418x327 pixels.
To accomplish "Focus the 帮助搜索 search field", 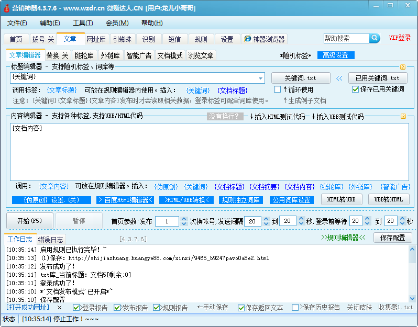I will tap(347, 38).
